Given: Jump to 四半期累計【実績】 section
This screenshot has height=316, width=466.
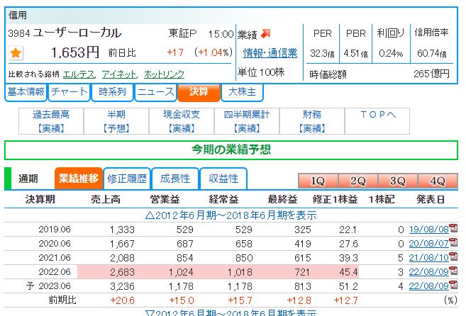Looking at the screenshot, I should click(x=247, y=121).
